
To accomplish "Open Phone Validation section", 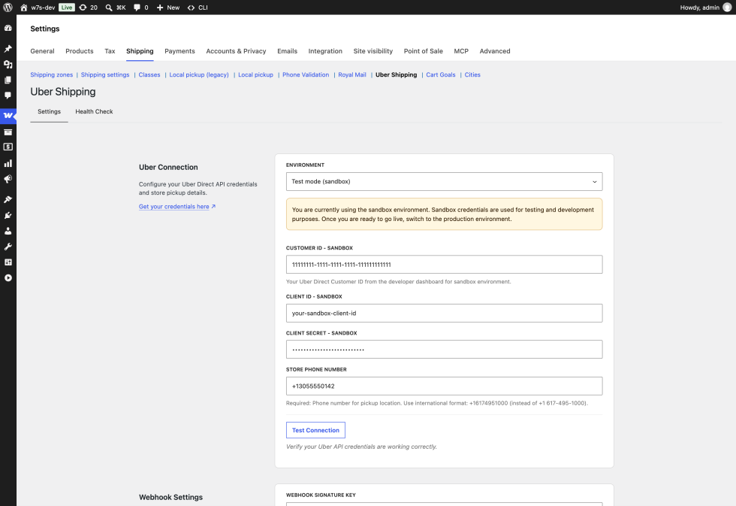I will click(306, 74).
